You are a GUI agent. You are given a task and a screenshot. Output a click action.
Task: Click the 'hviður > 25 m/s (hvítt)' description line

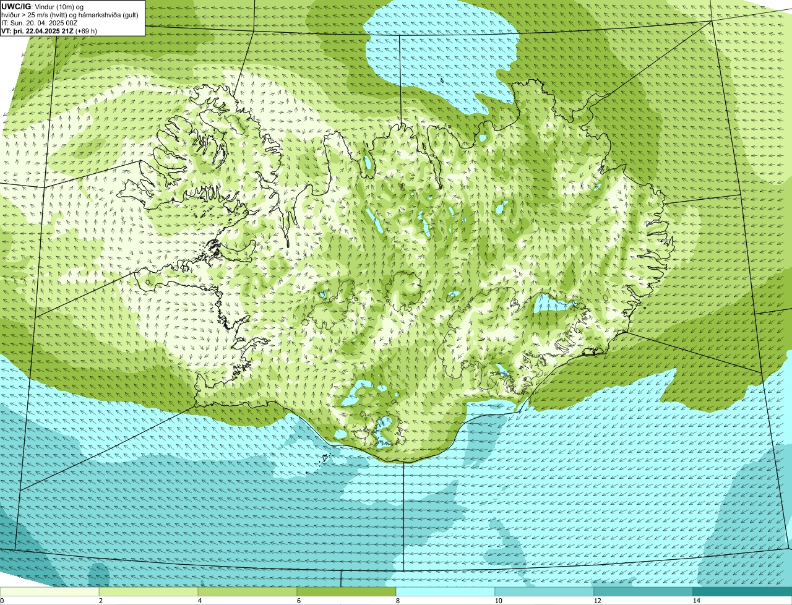coord(70,14)
